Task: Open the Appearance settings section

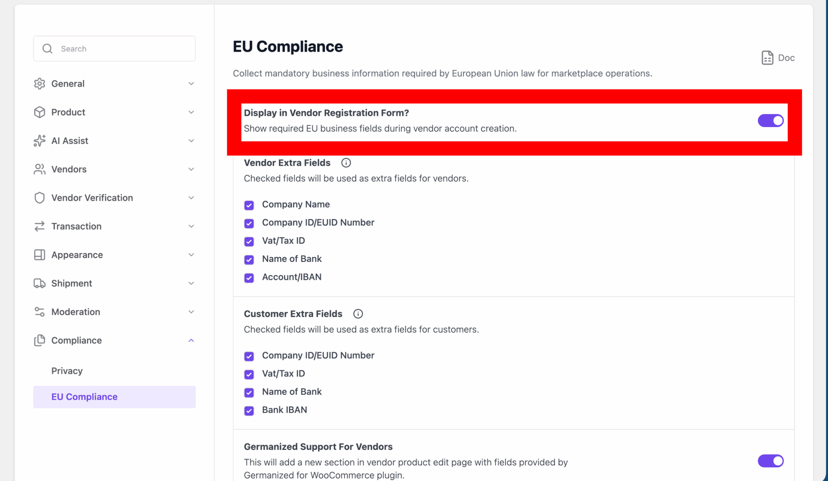Action: click(x=77, y=255)
